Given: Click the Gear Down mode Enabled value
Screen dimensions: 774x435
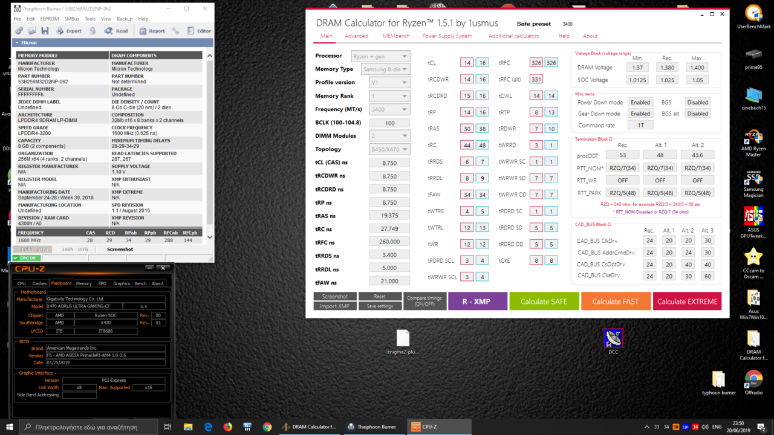Looking at the screenshot, I should pyautogui.click(x=640, y=114).
